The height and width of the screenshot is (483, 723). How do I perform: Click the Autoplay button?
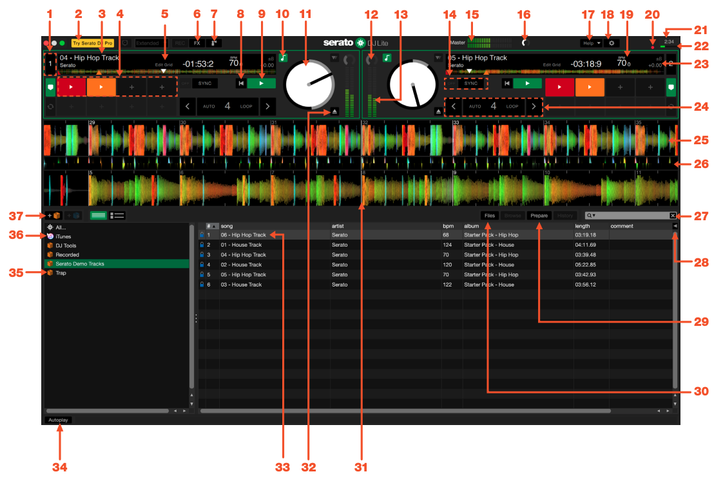pos(58,420)
